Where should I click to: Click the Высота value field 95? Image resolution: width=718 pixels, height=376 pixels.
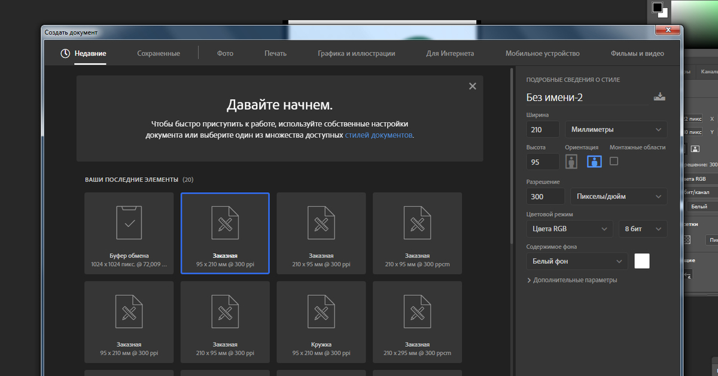click(x=543, y=162)
